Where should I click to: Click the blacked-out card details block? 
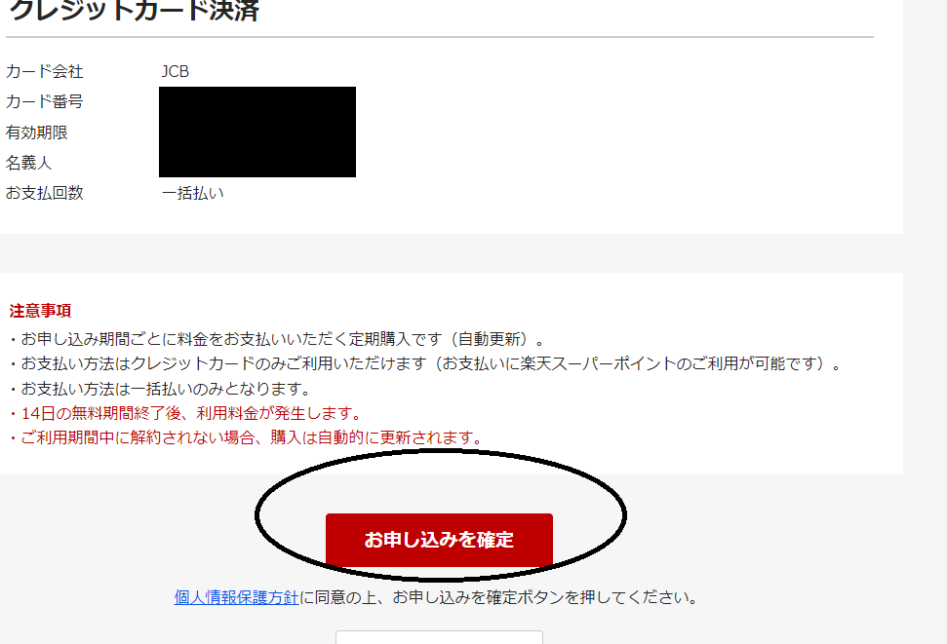[x=257, y=133]
